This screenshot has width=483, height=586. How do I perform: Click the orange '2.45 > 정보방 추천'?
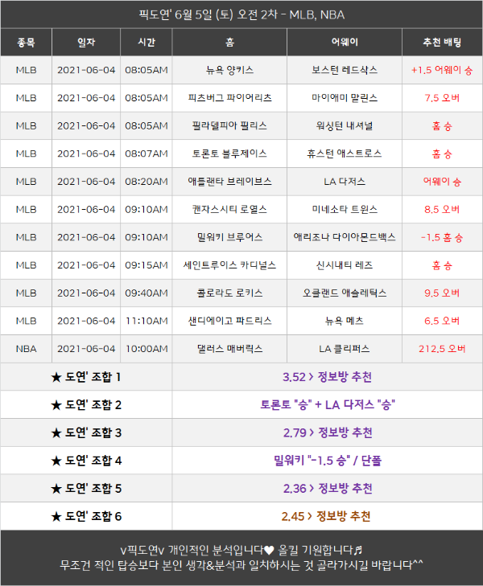coord(326,516)
